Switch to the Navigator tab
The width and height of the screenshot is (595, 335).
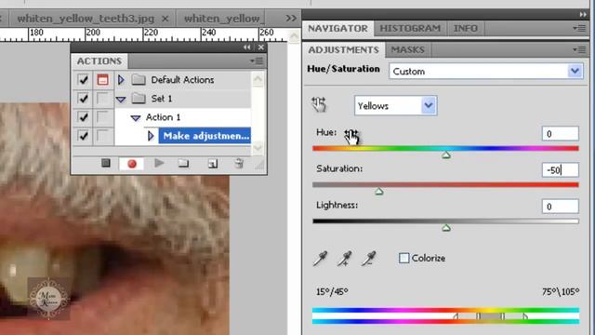point(337,29)
